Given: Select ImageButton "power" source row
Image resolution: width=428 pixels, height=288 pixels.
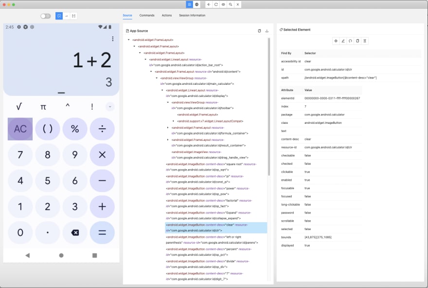Looking at the screenshot, I should 208,191.
